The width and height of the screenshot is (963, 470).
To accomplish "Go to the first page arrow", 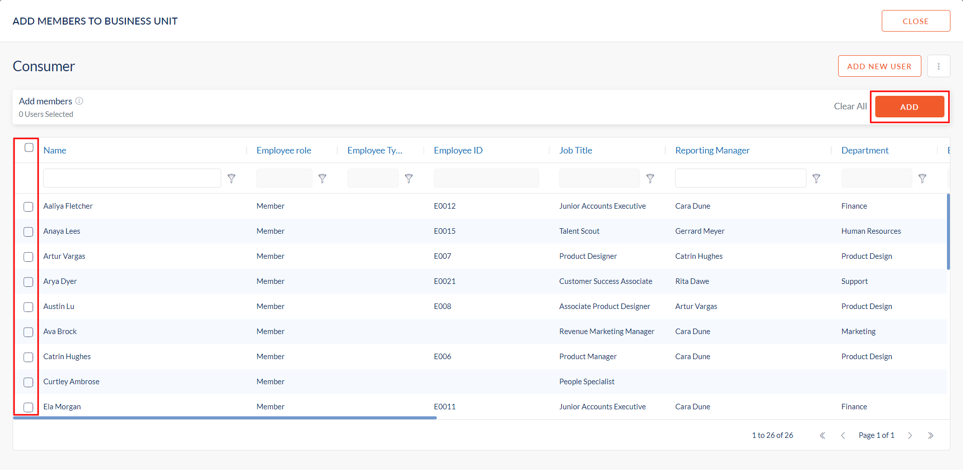I will click(823, 435).
